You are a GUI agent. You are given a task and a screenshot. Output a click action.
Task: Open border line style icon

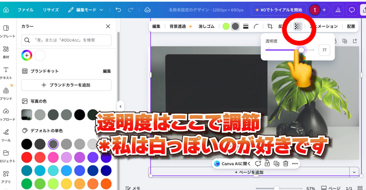pyautogui.click(x=246, y=26)
